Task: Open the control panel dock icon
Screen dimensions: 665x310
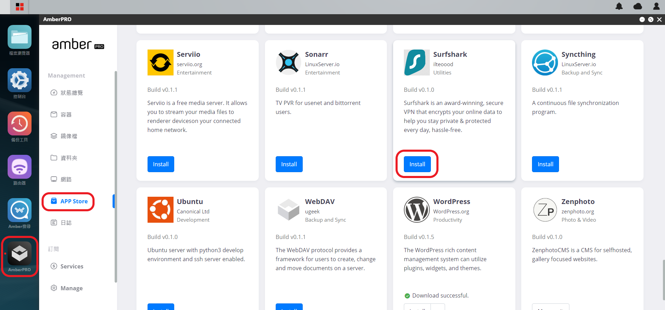Action: [x=19, y=80]
